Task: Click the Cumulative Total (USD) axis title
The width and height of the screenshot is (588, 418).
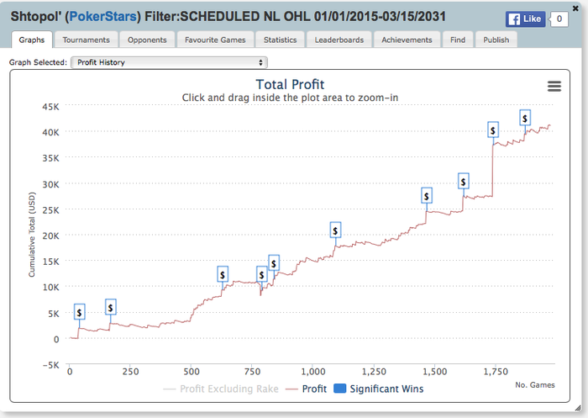Action: click(x=32, y=235)
